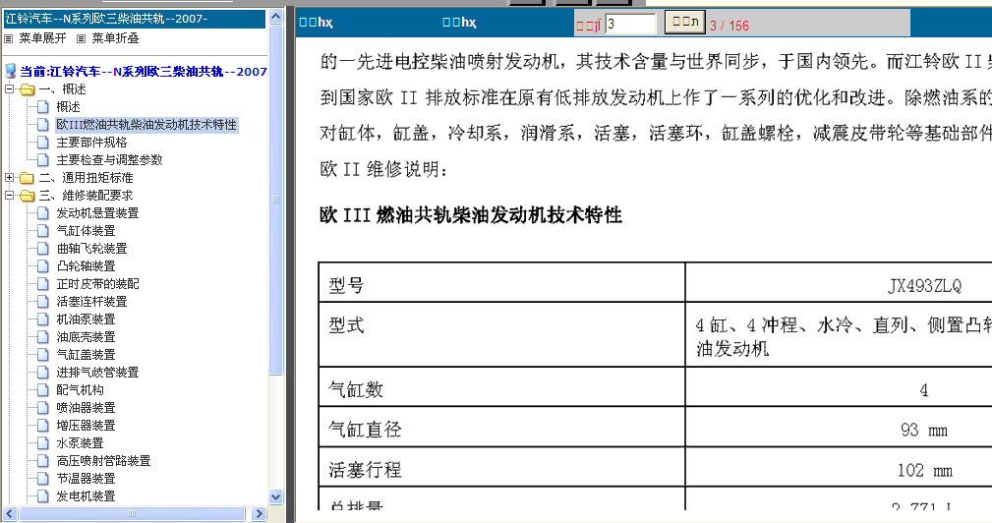Click the page icon next to 正时皮带的装配
992x523 pixels.
tap(43, 284)
